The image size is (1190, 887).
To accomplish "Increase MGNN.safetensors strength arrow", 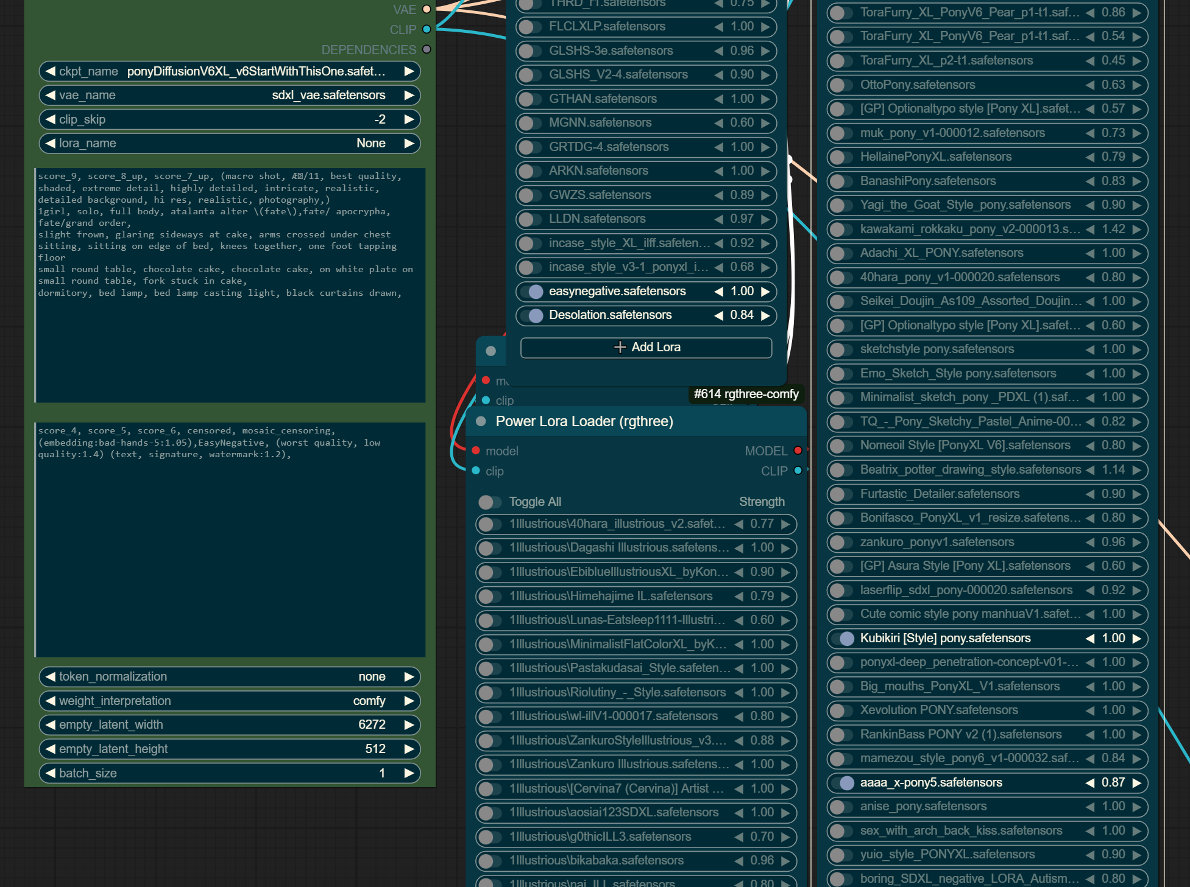I will (765, 123).
